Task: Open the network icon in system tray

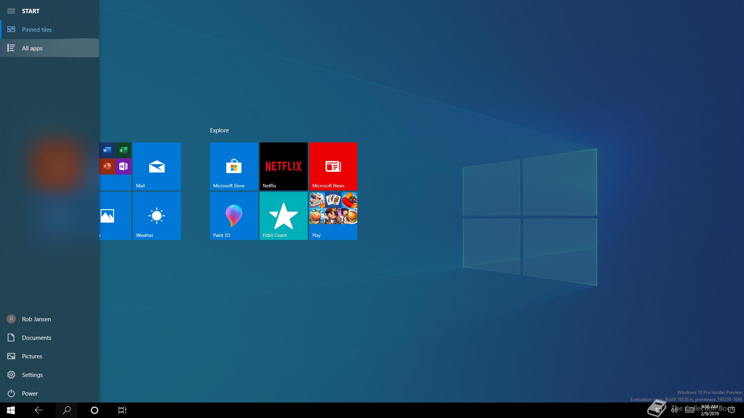Action: click(x=658, y=410)
